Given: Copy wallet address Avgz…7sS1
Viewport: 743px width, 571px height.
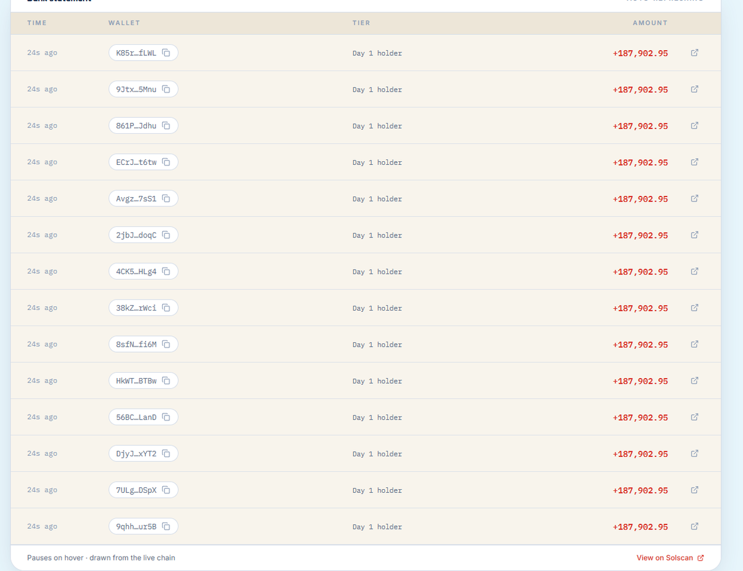Looking at the screenshot, I should coord(166,198).
